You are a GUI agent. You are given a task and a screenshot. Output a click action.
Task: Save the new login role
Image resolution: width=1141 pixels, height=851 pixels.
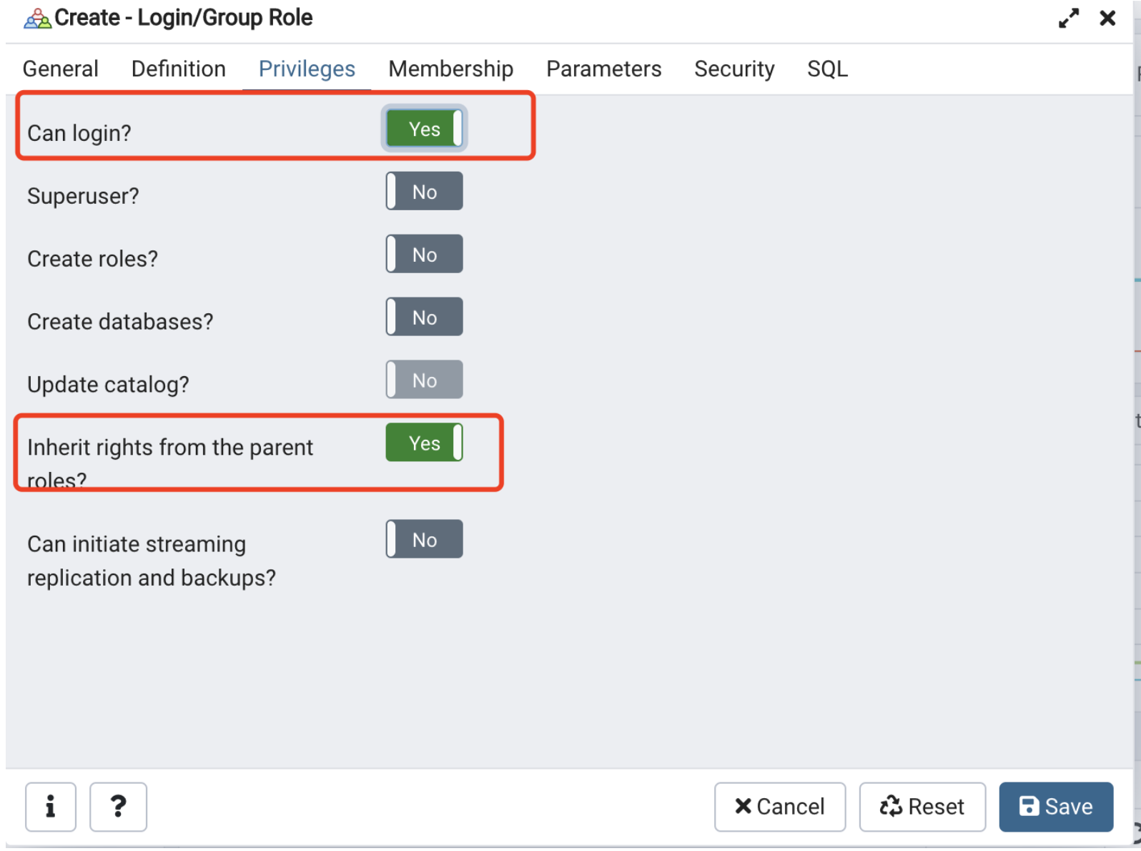pyautogui.click(x=1056, y=807)
